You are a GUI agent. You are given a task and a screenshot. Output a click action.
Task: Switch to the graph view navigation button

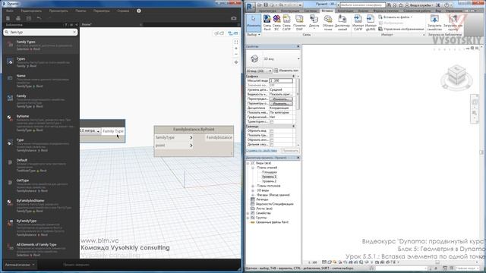point(233,33)
